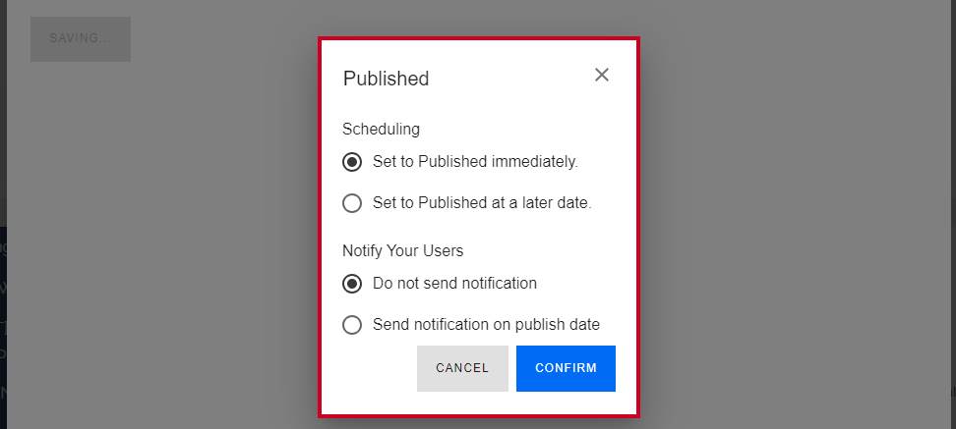The width and height of the screenshot is (956, 429).
Task: Close the Published dialog with the X icon
Action: pyautogui.click(x=602, y=75)
